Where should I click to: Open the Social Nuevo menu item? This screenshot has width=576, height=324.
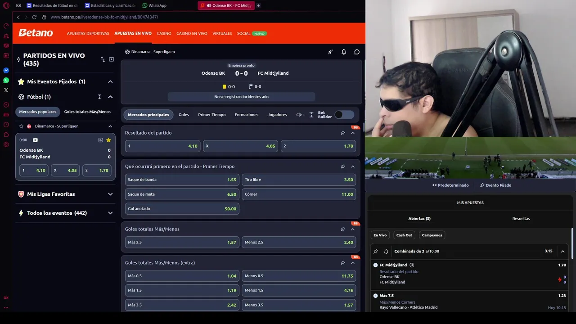point(252,33)
